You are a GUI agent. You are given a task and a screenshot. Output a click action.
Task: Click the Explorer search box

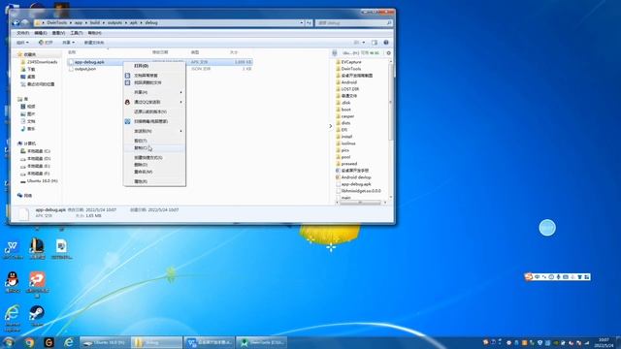tap(353, 23)
